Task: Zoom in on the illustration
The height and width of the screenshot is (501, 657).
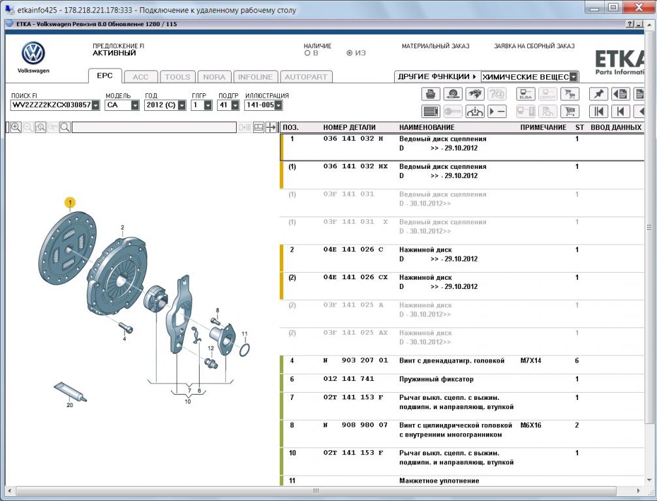Action: coord(16,127)
